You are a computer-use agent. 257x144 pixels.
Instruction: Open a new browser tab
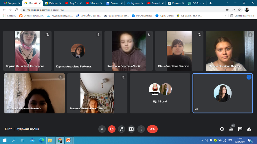tap(211, 3)
